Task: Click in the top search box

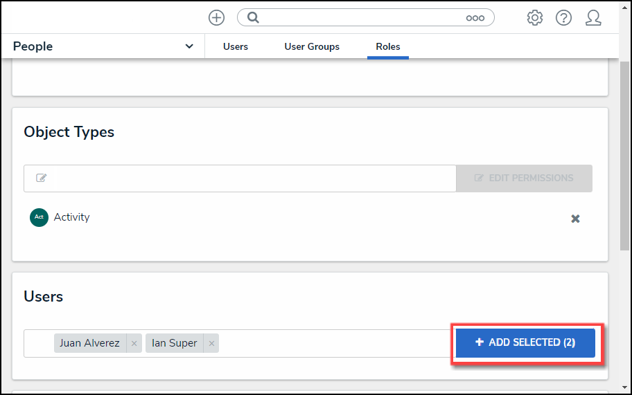Action: 360,18
